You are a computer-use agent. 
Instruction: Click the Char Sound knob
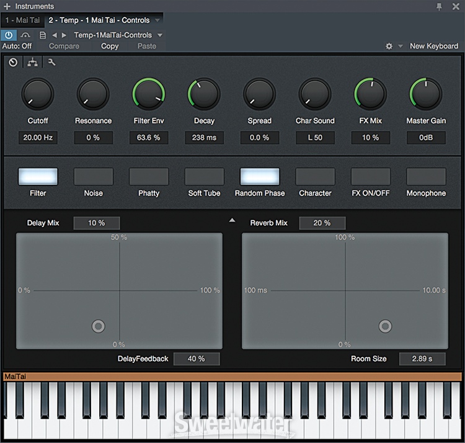click(x=315, y=94)
